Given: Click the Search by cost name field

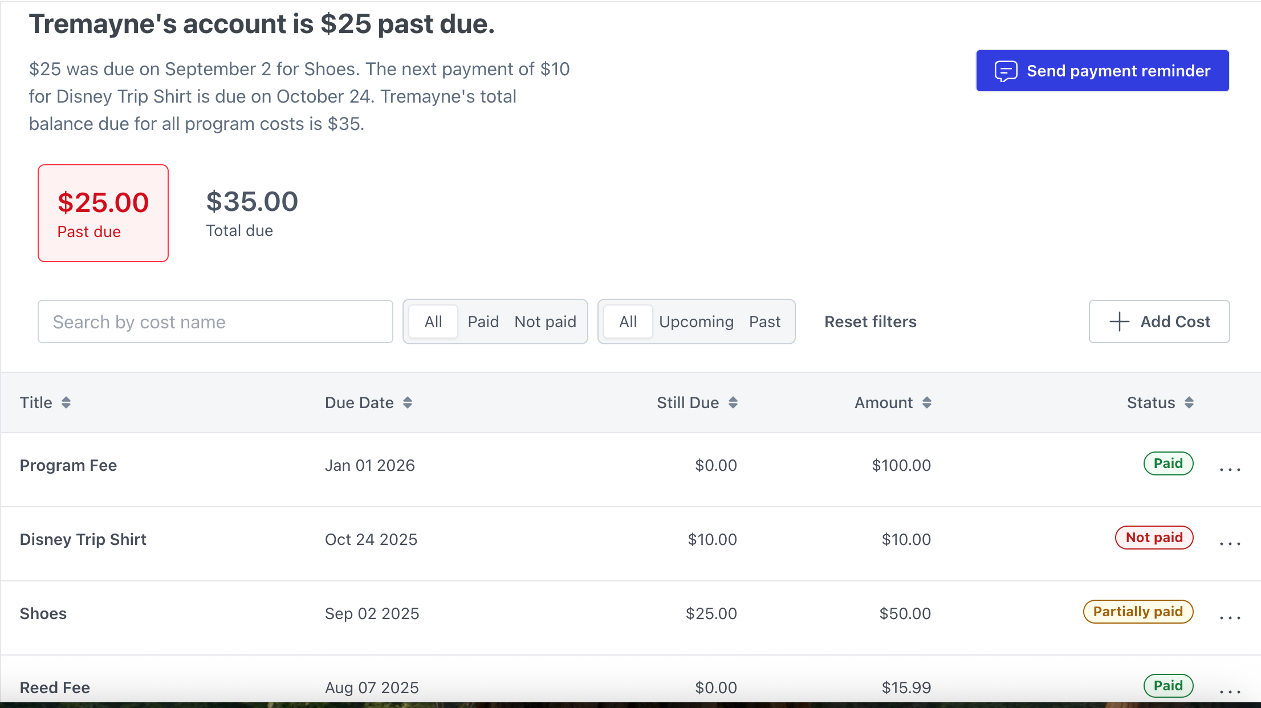Looking at the screenshot, I should pos(215,322).
